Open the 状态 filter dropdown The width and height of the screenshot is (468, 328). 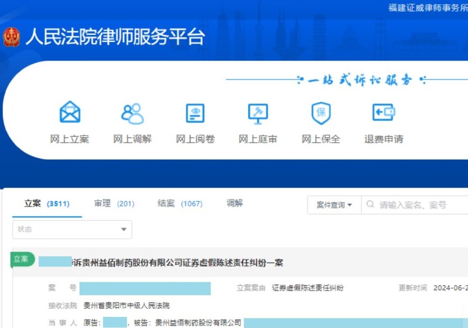pyautogui.click(x=72, y=229)
